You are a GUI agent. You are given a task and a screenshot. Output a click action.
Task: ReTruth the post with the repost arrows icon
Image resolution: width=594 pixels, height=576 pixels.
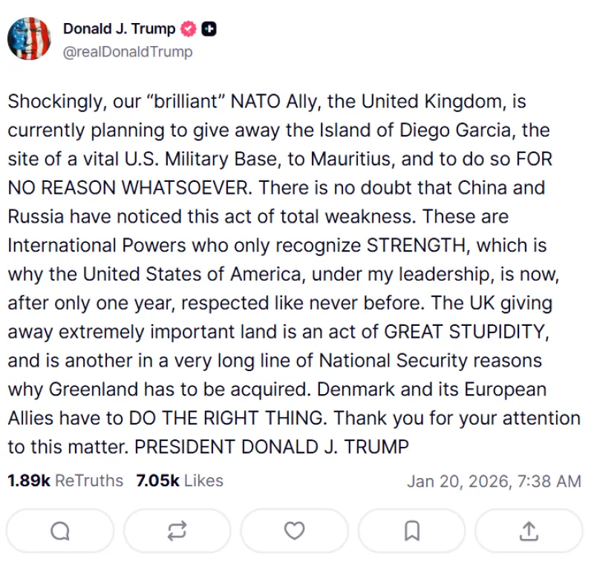[177, 531]
